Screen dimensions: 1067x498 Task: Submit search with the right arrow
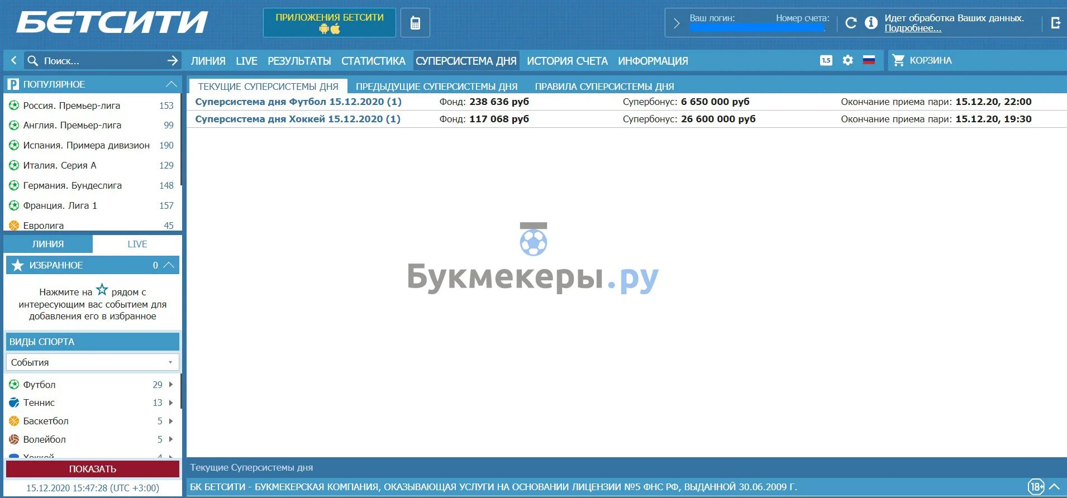(x=173, y=60)
